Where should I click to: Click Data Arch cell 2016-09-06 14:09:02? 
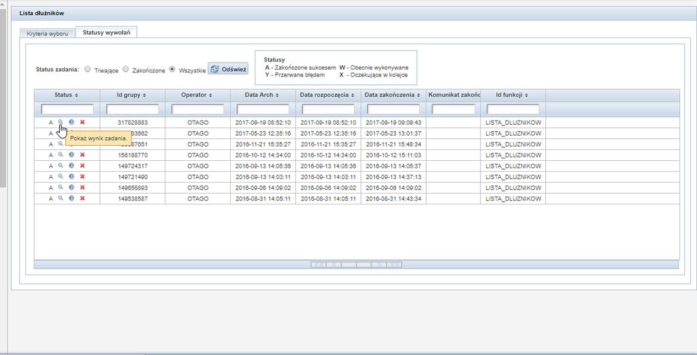(x=263, y=188)
